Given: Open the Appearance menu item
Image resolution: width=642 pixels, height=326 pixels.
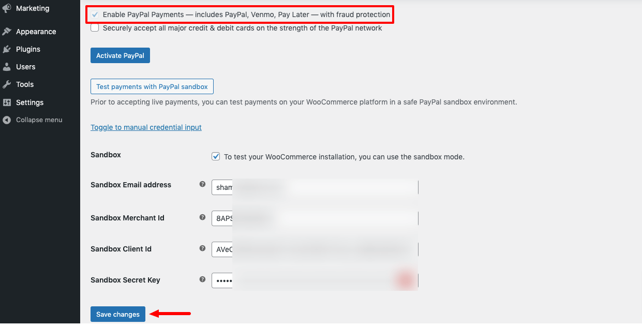Looking at the screenshot, I should point(36,32).
